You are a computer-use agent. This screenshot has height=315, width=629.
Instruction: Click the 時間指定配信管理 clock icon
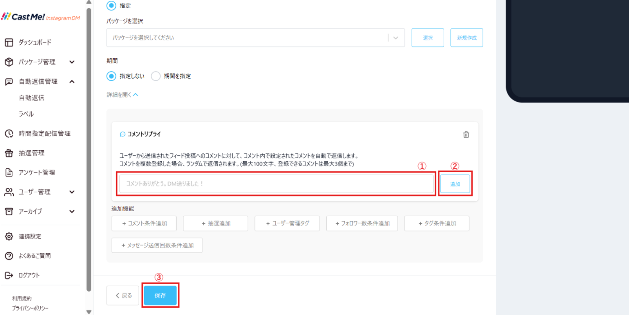click(9, 134)
